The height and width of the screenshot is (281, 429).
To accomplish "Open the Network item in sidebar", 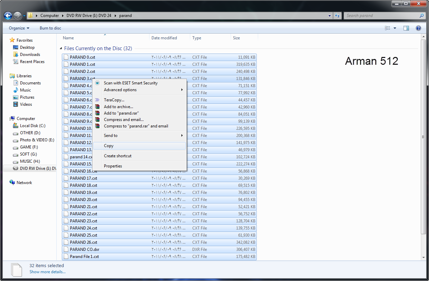I will coord(24,183).
